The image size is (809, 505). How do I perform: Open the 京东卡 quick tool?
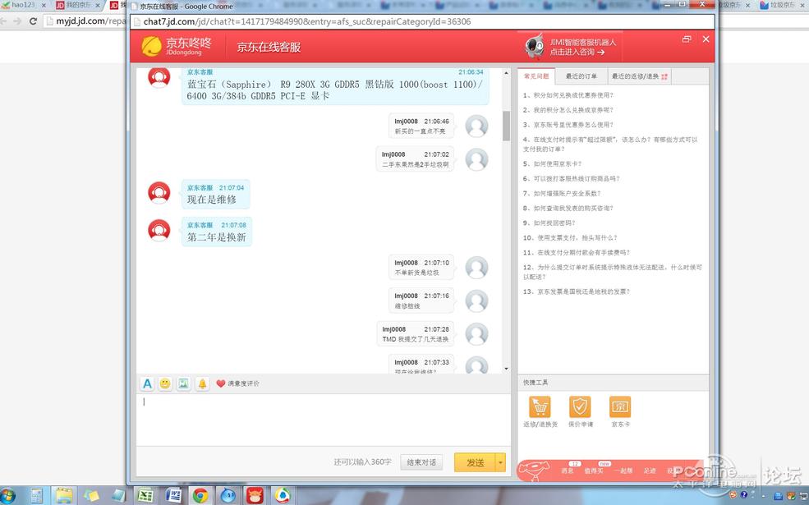[620, 411]
